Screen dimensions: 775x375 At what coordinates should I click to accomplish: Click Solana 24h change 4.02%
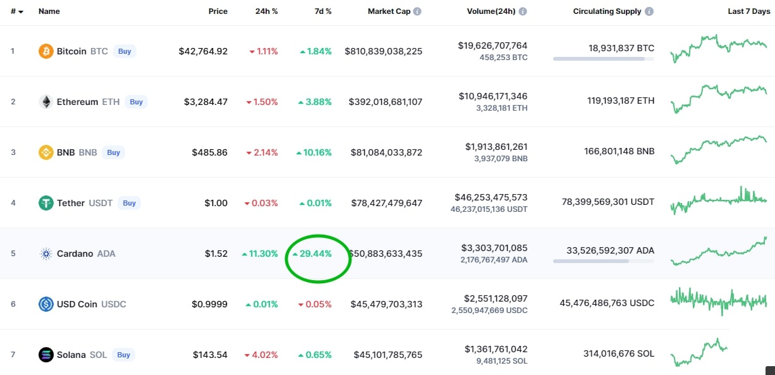[262, 355]
